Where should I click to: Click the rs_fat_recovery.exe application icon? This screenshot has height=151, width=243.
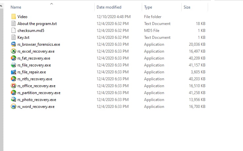click(14, 58)
